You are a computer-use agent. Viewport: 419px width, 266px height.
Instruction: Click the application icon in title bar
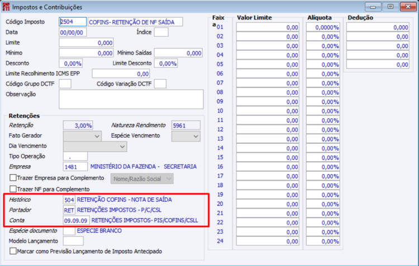coord(6,7)
